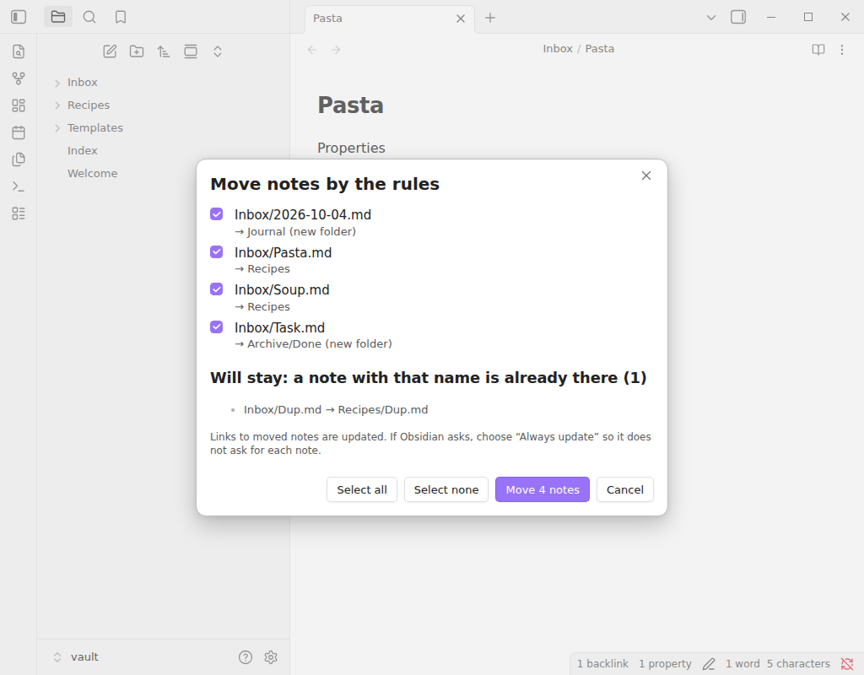This screenshot has height=675, width=864.
Task: Navigate back arrow
Action: pos(312,50)
